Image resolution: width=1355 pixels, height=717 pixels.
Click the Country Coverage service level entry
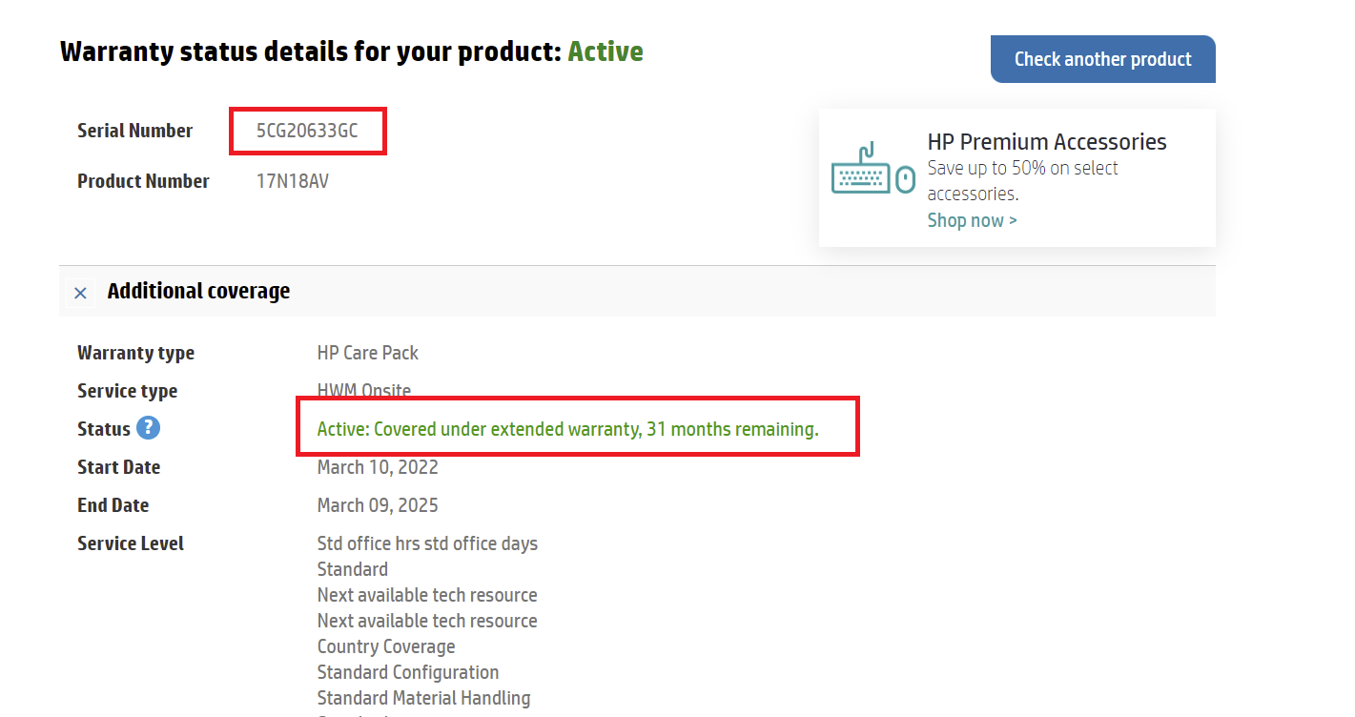point(386,646)
